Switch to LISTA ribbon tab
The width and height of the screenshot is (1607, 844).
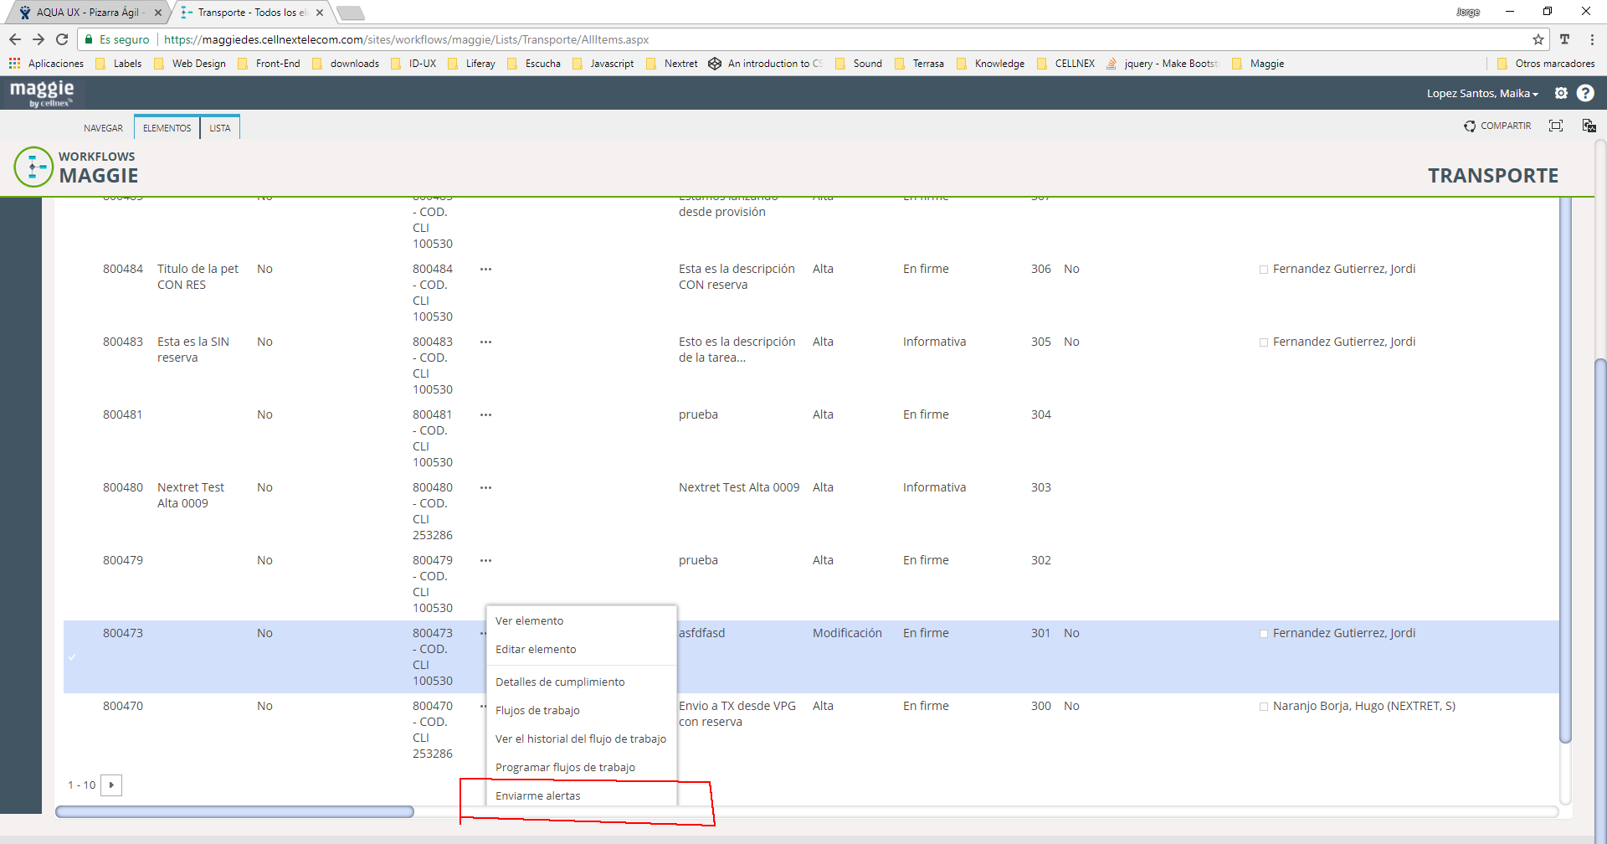coord(220,128)
